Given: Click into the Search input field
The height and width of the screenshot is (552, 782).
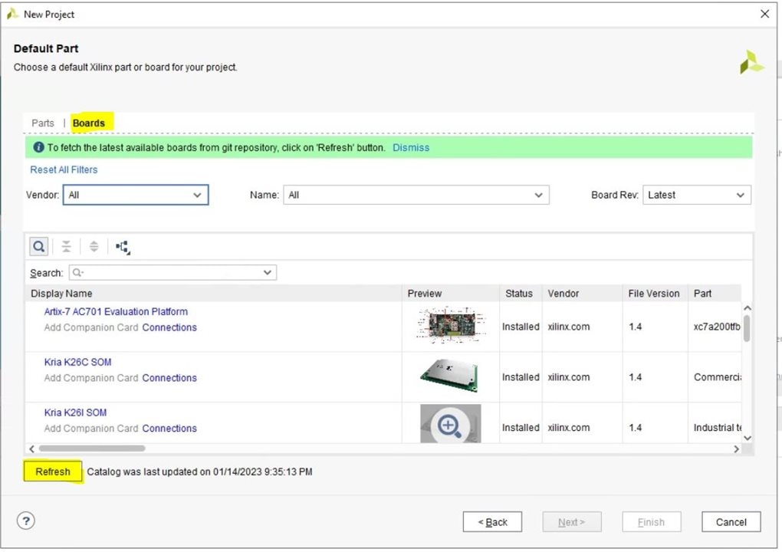Looking at the screenshot, I should (x=172, y=273).
